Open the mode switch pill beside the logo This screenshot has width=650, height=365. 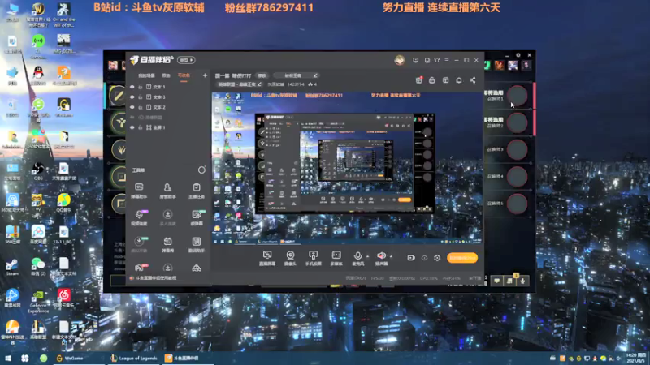coord(186,60)
